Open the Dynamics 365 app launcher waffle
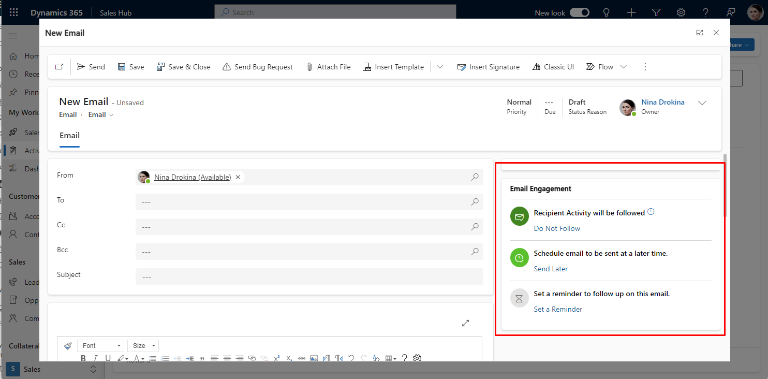Screen dimensions: 768x379 [14, 12]
